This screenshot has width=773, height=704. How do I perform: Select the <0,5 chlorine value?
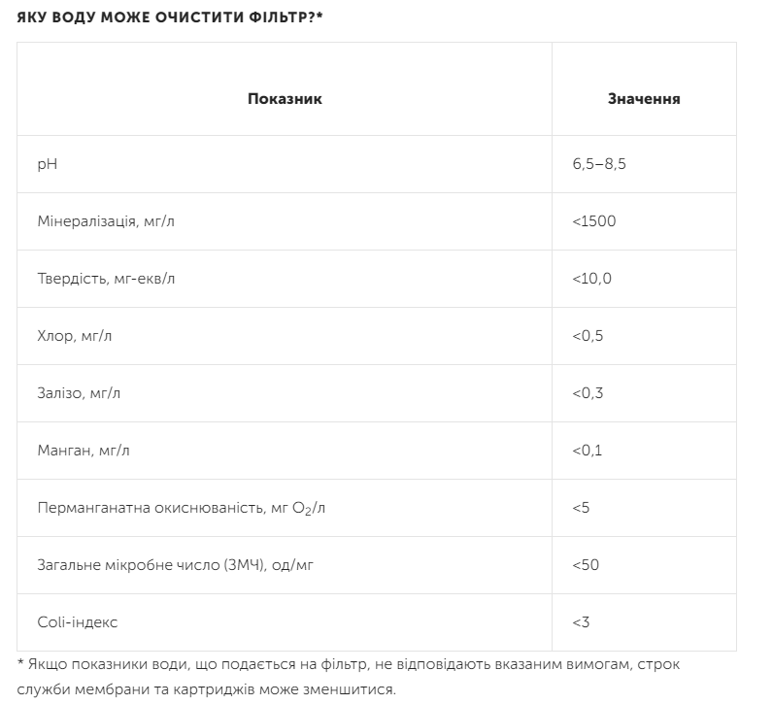pos(588,336)
